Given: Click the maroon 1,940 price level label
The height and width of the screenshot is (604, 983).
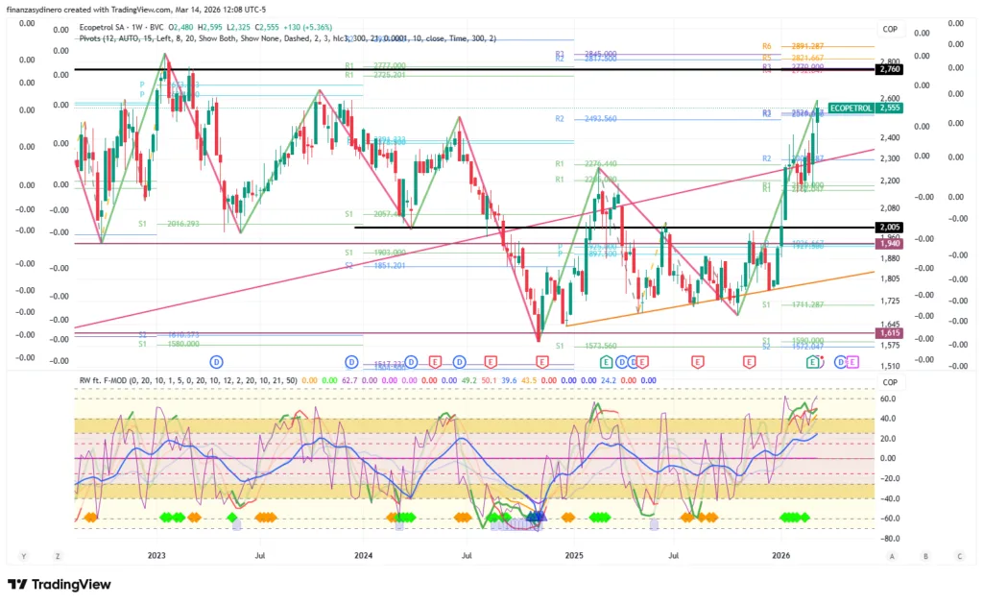Looking at the screenshot, I should click(x=888, y=244).
